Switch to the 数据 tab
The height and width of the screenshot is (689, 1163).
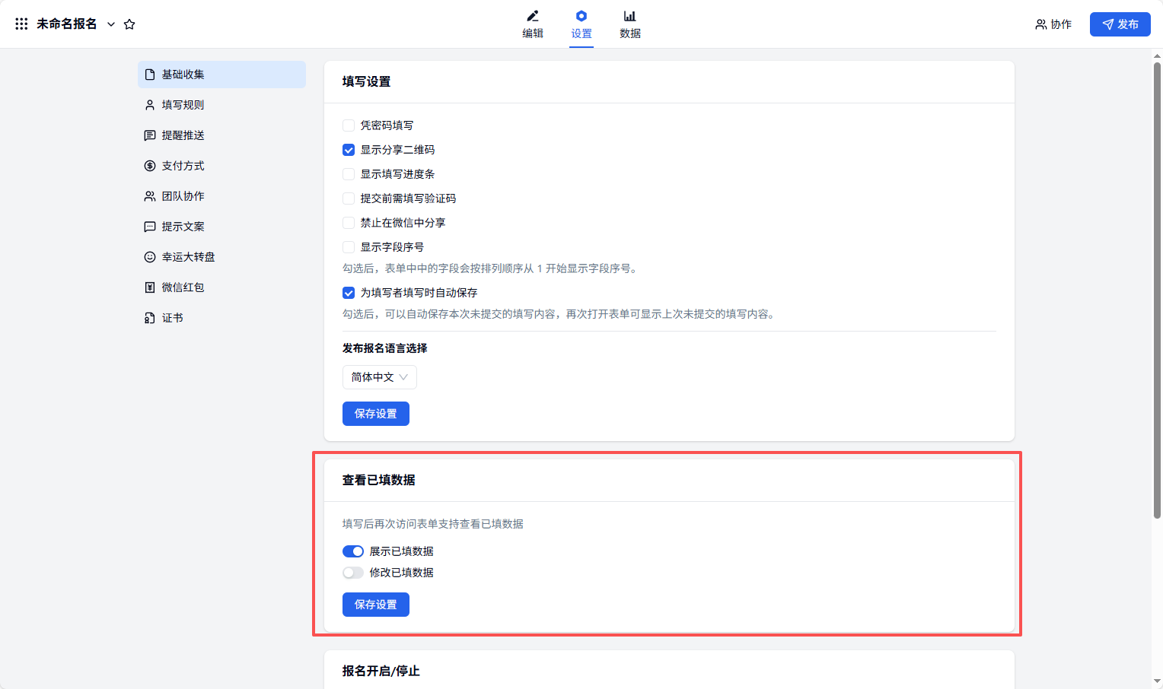point(629,24)
